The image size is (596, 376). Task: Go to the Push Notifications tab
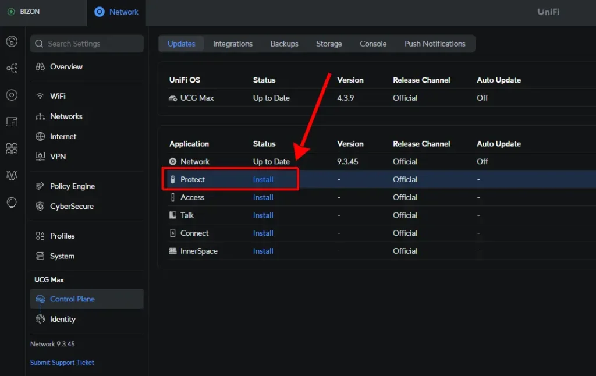tap(435, 44)
